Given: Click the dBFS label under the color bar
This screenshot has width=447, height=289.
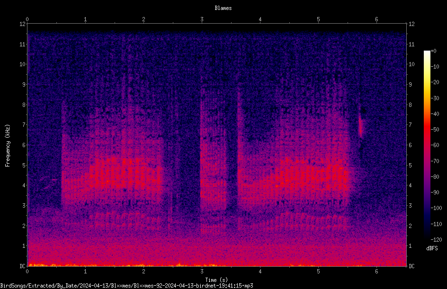Looking at the screenshot, I should pos(432,248).
